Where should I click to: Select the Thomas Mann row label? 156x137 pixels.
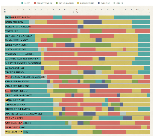point(15,104)
